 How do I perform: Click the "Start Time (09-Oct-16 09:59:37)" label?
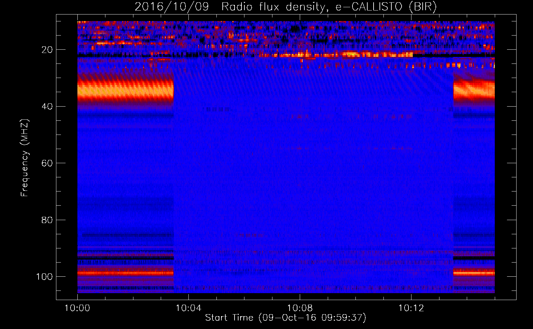click(x=286, y=318)
